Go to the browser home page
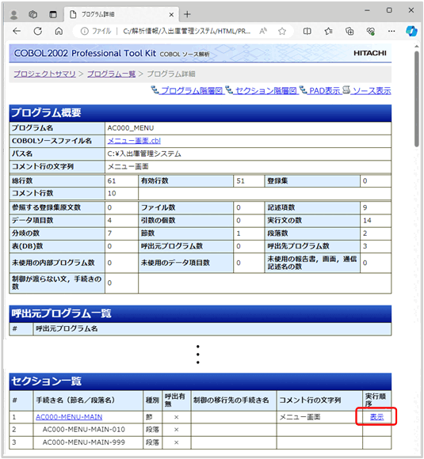The width and height of the screenshot is (424, 459). 59,31
